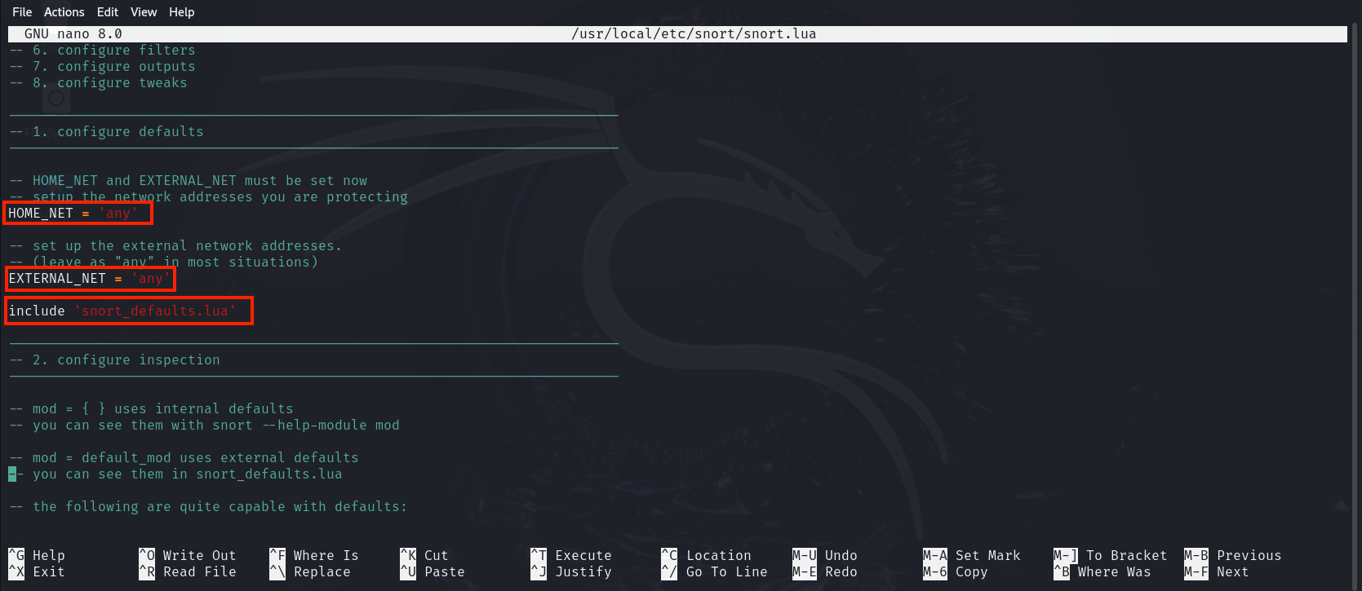Click the EXTERNAL_NET 'any' value

pyautogui.click(x=151, y=278)
